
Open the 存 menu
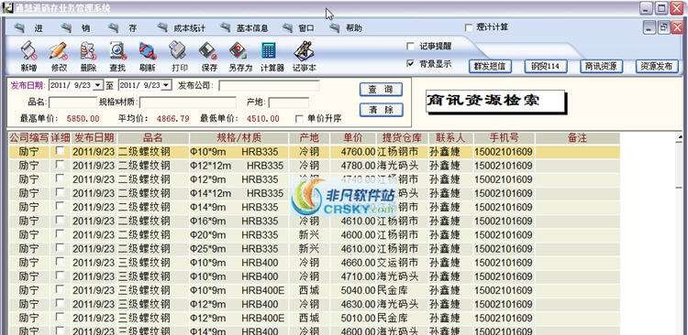tap(132, 28)
